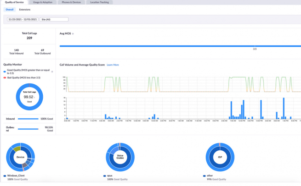Click the Inbound quality progress bar
The width and height of the screenshot is (301, 186).
pos(28,119)
